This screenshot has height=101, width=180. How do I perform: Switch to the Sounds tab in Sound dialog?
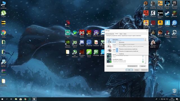click(x=121, y=34)
